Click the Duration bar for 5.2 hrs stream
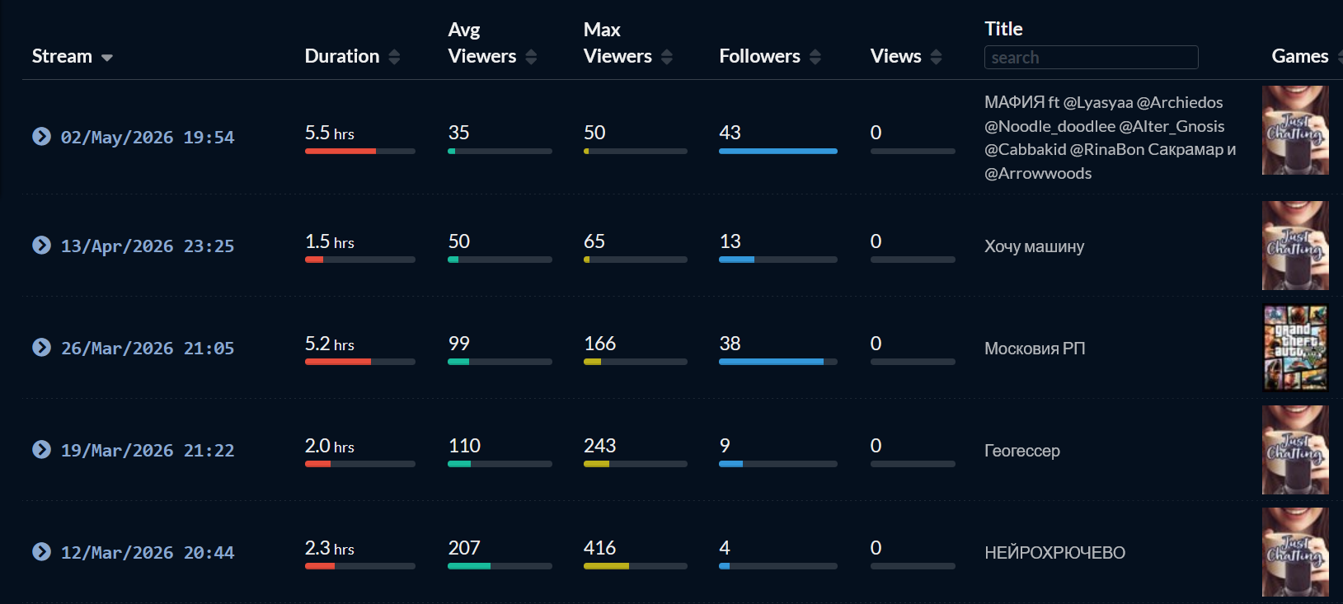1343x604 pixels. 360,362
